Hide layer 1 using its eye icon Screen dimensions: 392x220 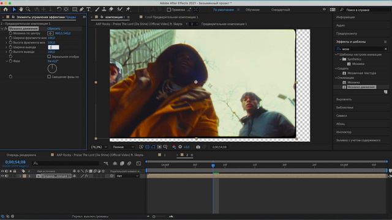tap(2, 176)
